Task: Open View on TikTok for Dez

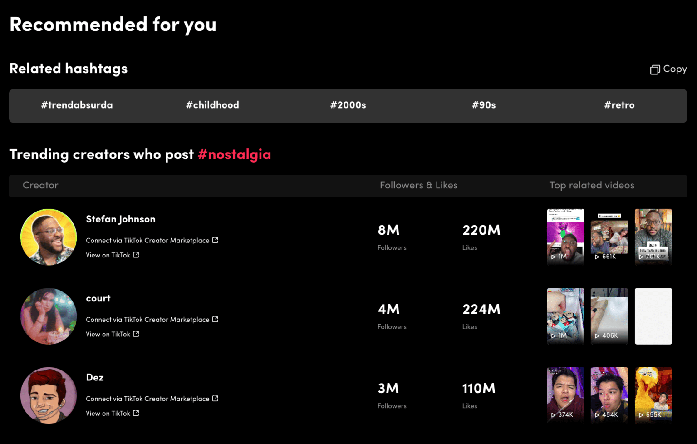Action: 108,413
